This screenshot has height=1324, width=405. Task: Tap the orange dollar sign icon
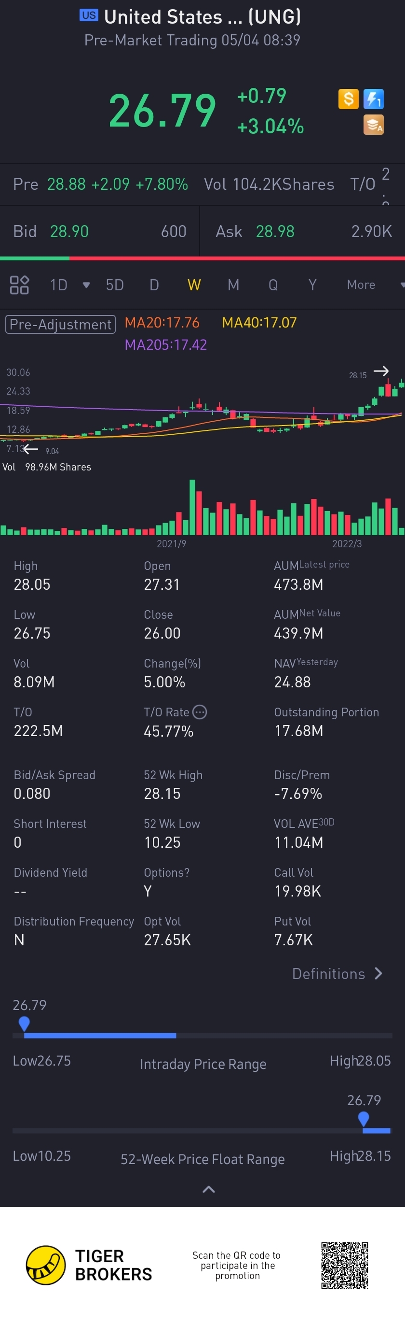(348, 99)
